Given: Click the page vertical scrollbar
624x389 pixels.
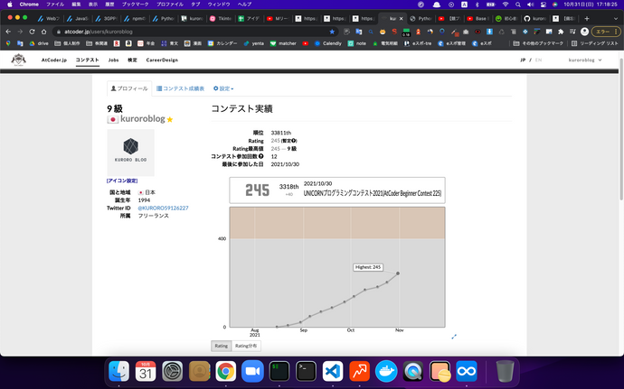Looking at the screenshot, I should [x=621, y=129].
